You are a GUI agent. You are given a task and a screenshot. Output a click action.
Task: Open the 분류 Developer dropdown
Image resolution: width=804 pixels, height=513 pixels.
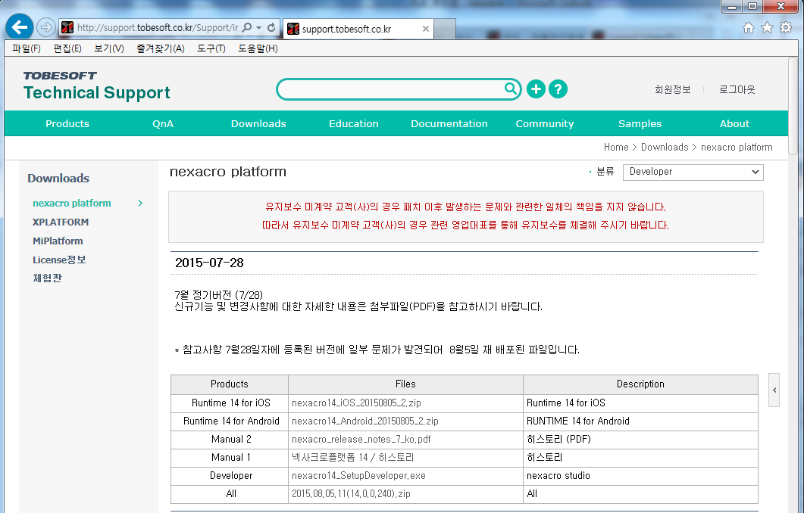(x=693, y=172)
